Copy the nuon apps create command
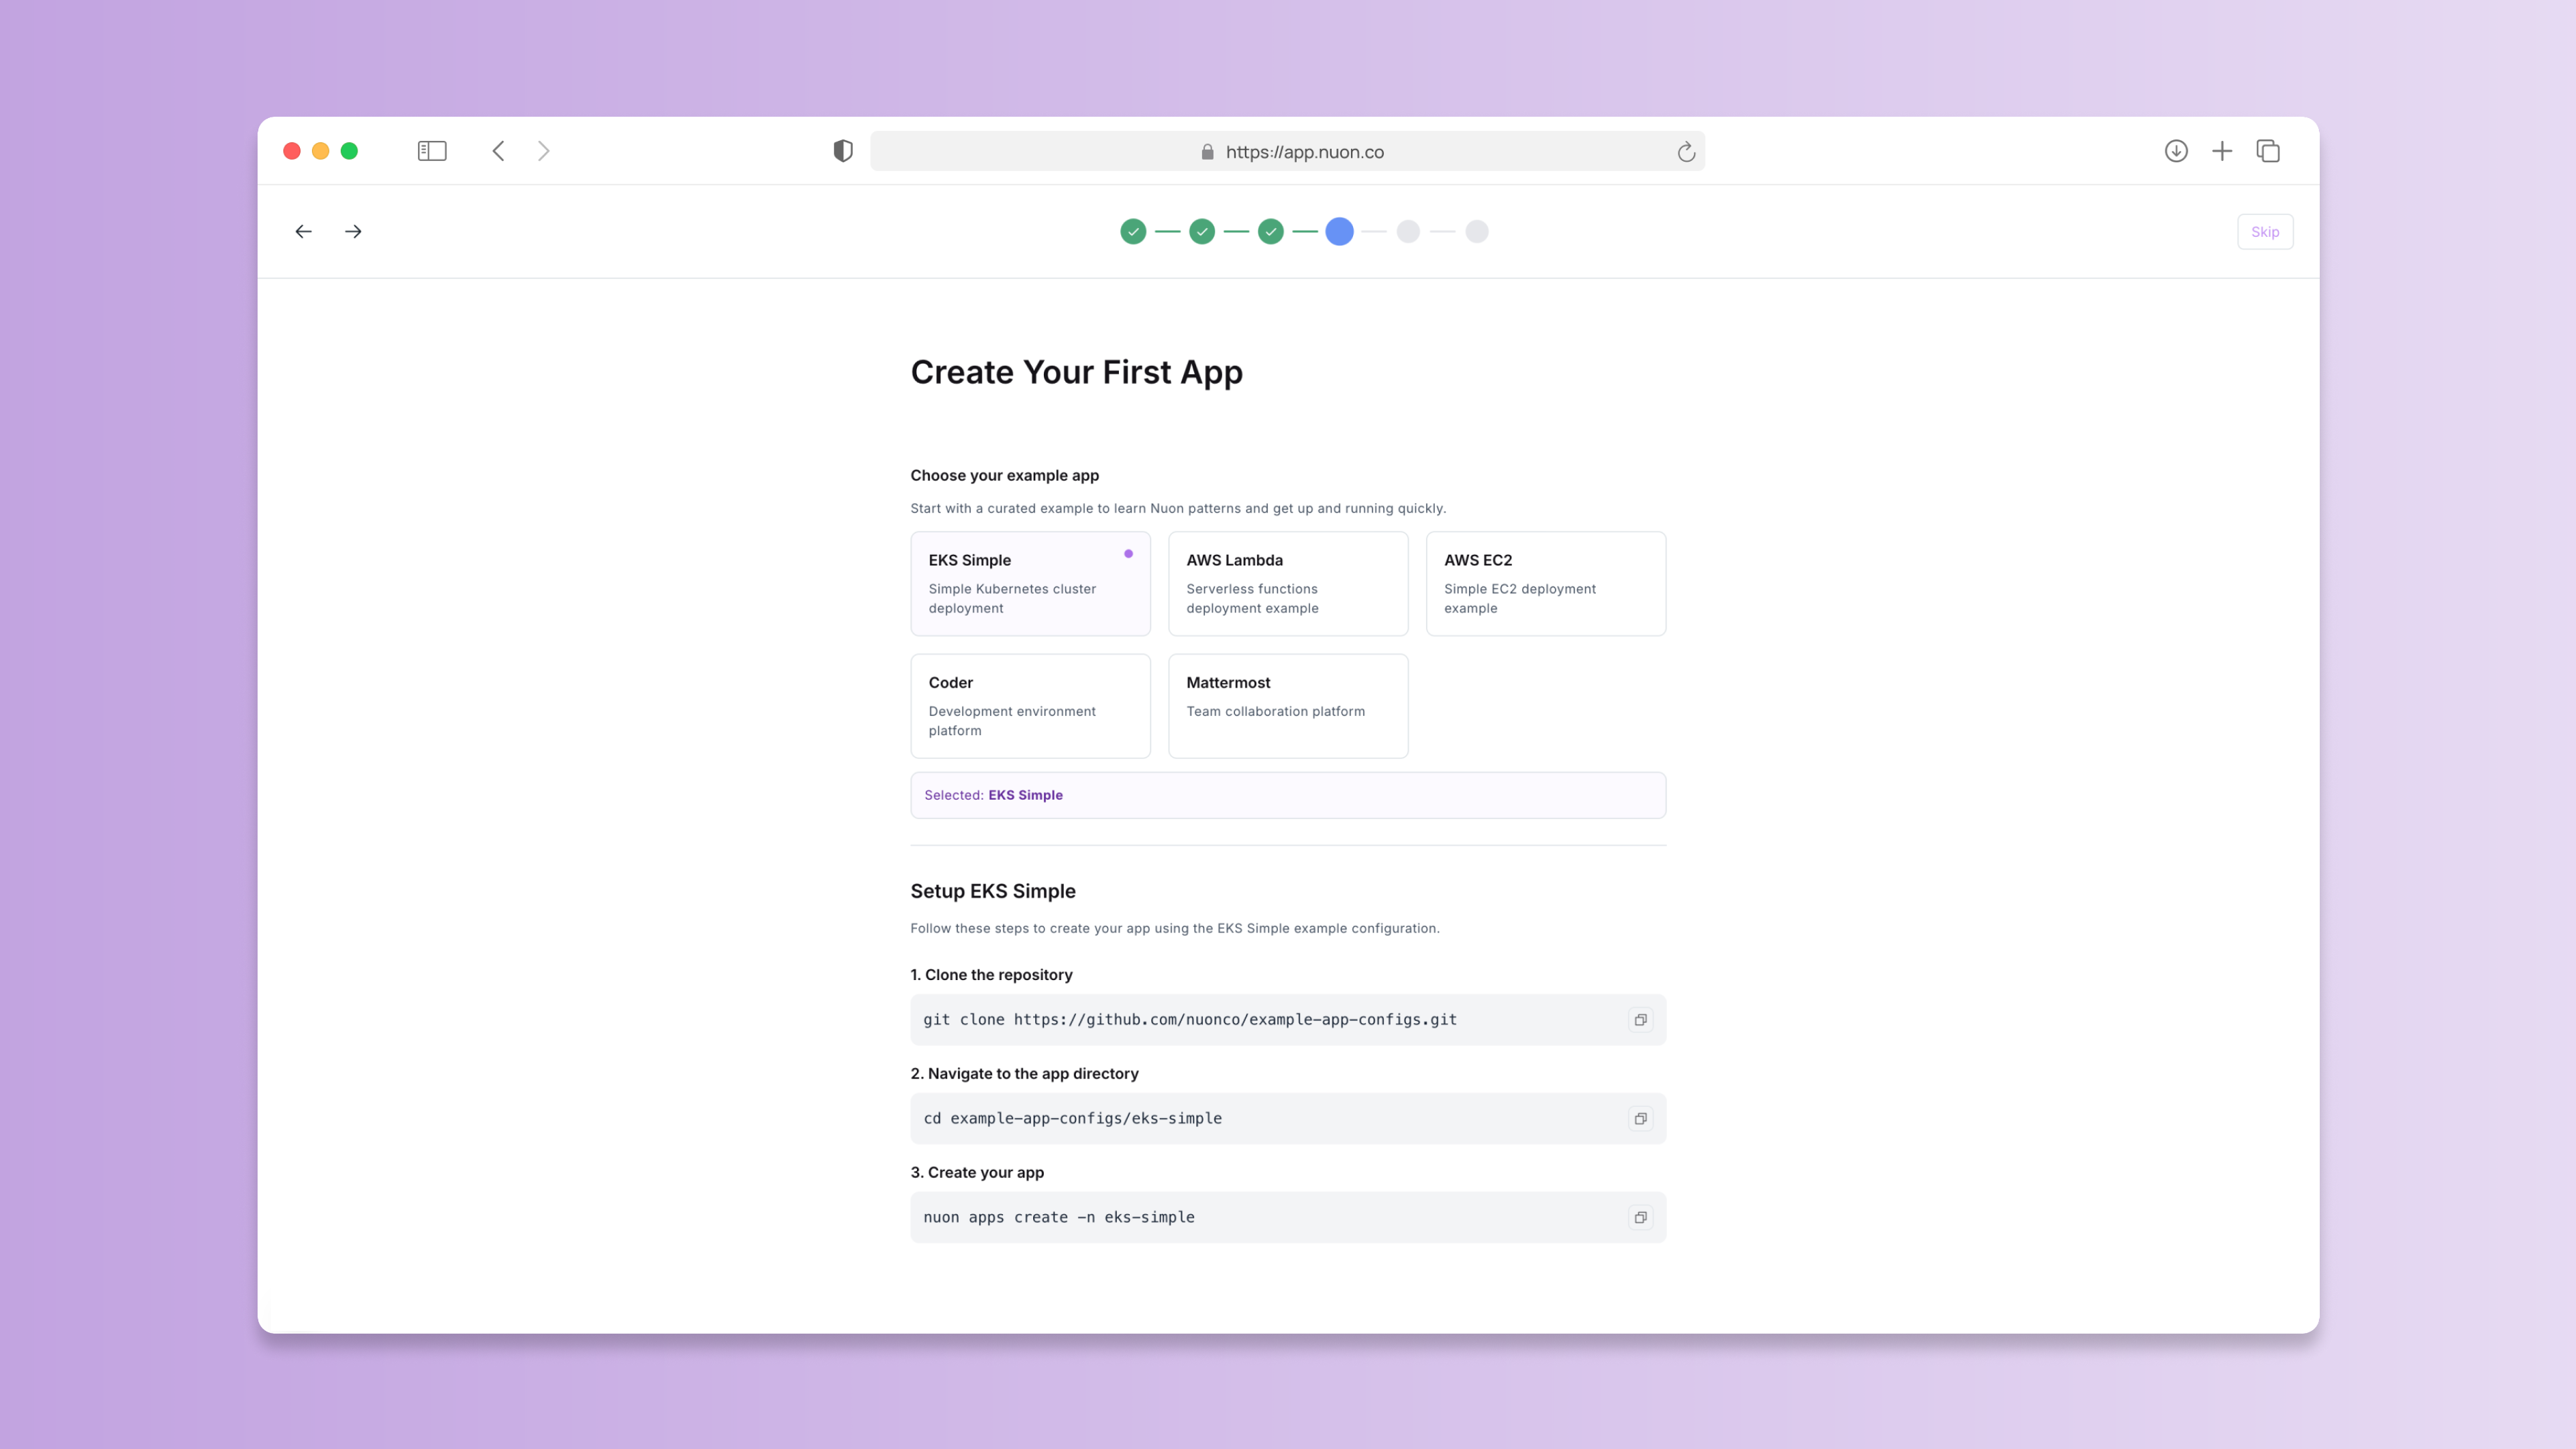This screenshot has width=2576, height=1449. pyautogui.click(x=1640, y=1218)
